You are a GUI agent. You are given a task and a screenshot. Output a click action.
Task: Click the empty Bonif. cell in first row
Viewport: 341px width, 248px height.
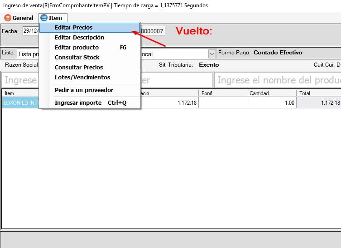coord(223,103)
